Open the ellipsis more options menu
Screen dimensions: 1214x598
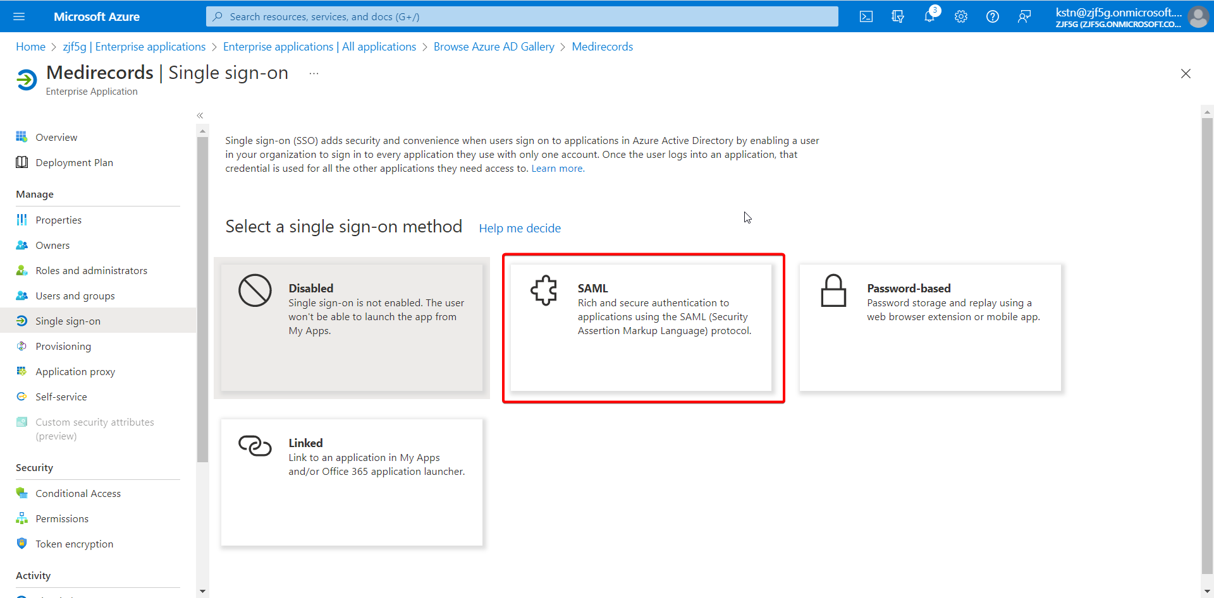click(314, 73)
